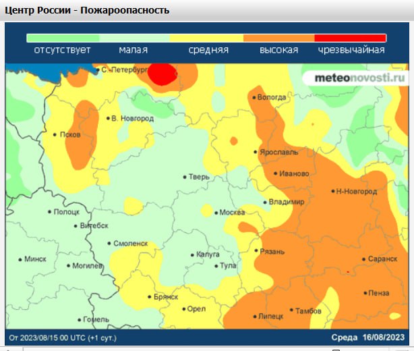Click the С.-Петербург city label
This screenshot has height=351, width=414.
tap(125, 70)
